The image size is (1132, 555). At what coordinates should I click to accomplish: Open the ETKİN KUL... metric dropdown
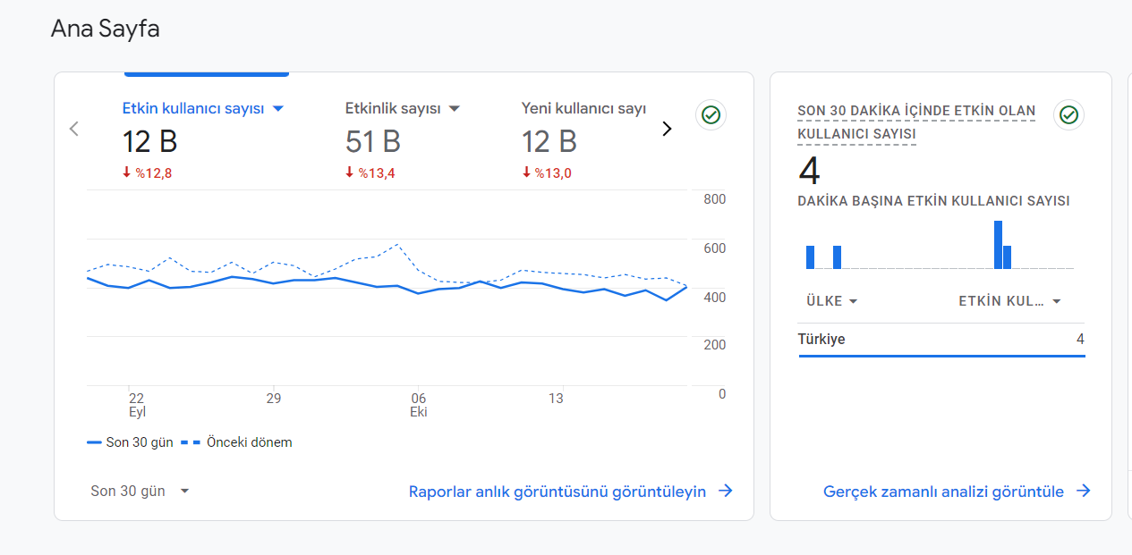(1009, 301)
